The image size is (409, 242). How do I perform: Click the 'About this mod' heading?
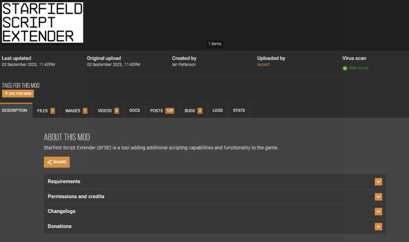point(67,137)
